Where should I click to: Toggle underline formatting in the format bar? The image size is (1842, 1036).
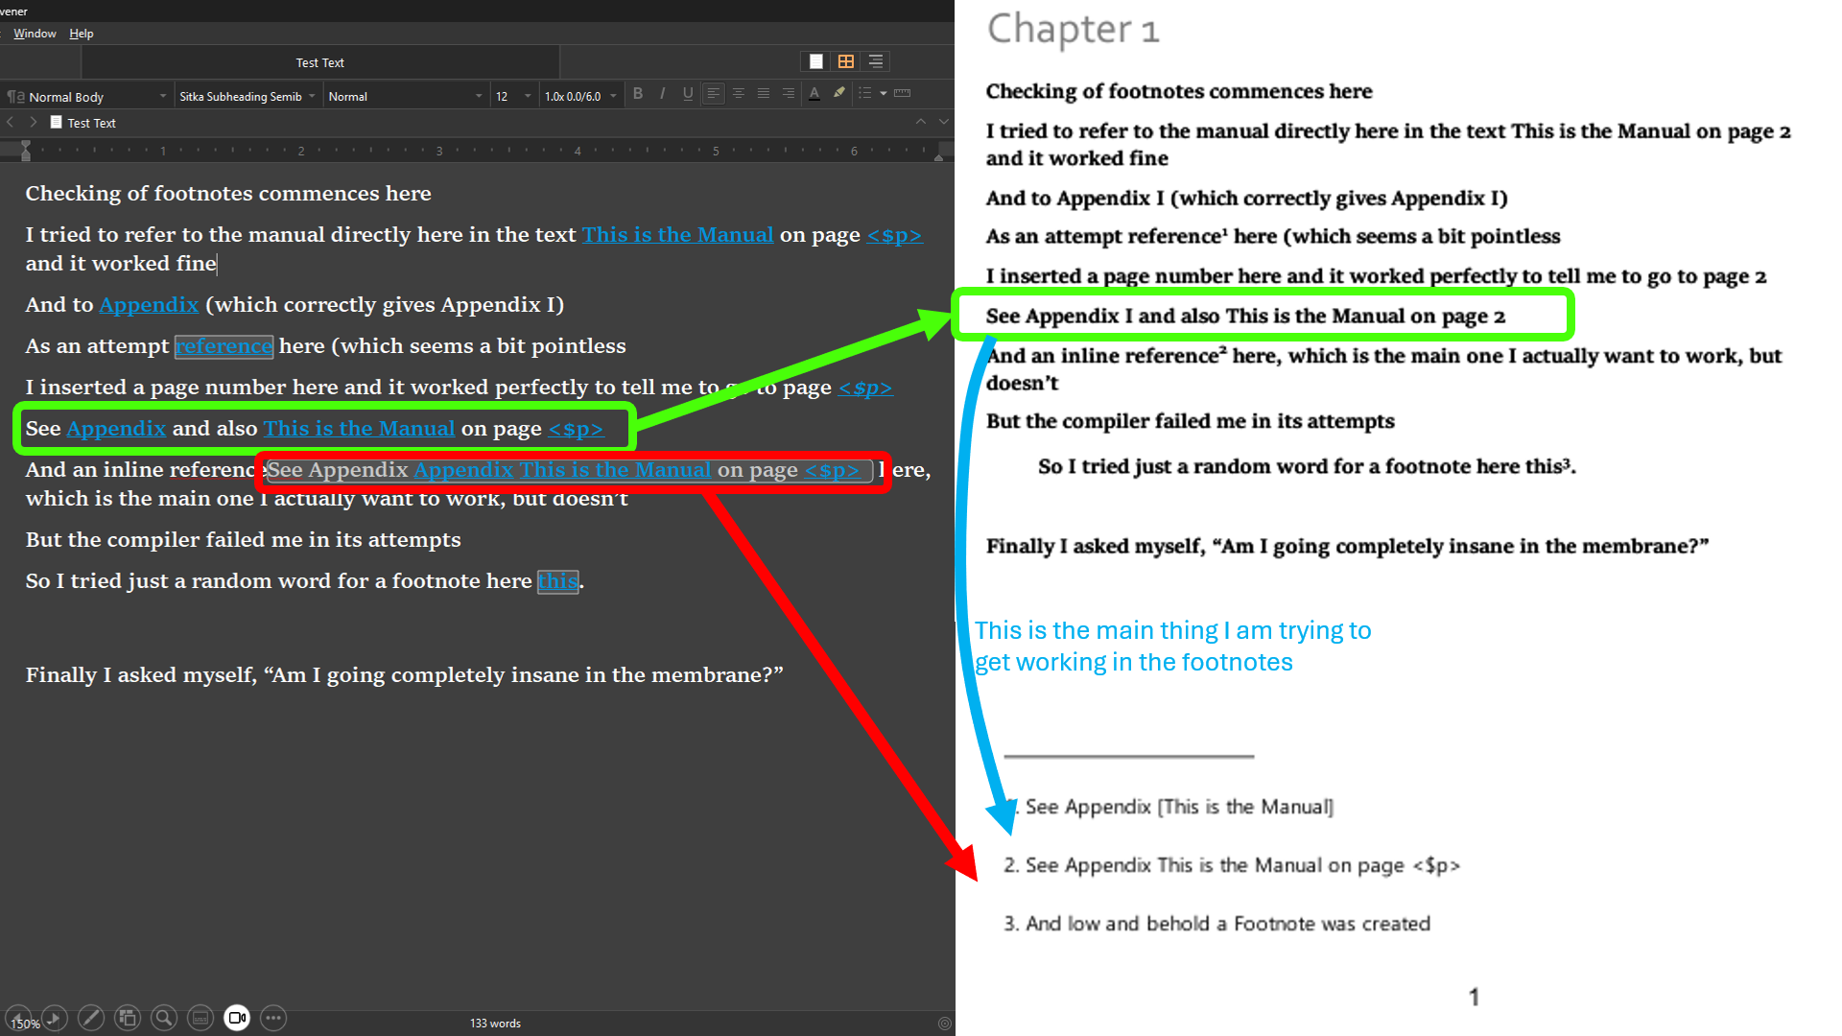[688, 94]
